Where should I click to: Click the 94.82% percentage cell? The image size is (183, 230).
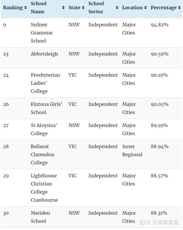click(x=160, y=25)
